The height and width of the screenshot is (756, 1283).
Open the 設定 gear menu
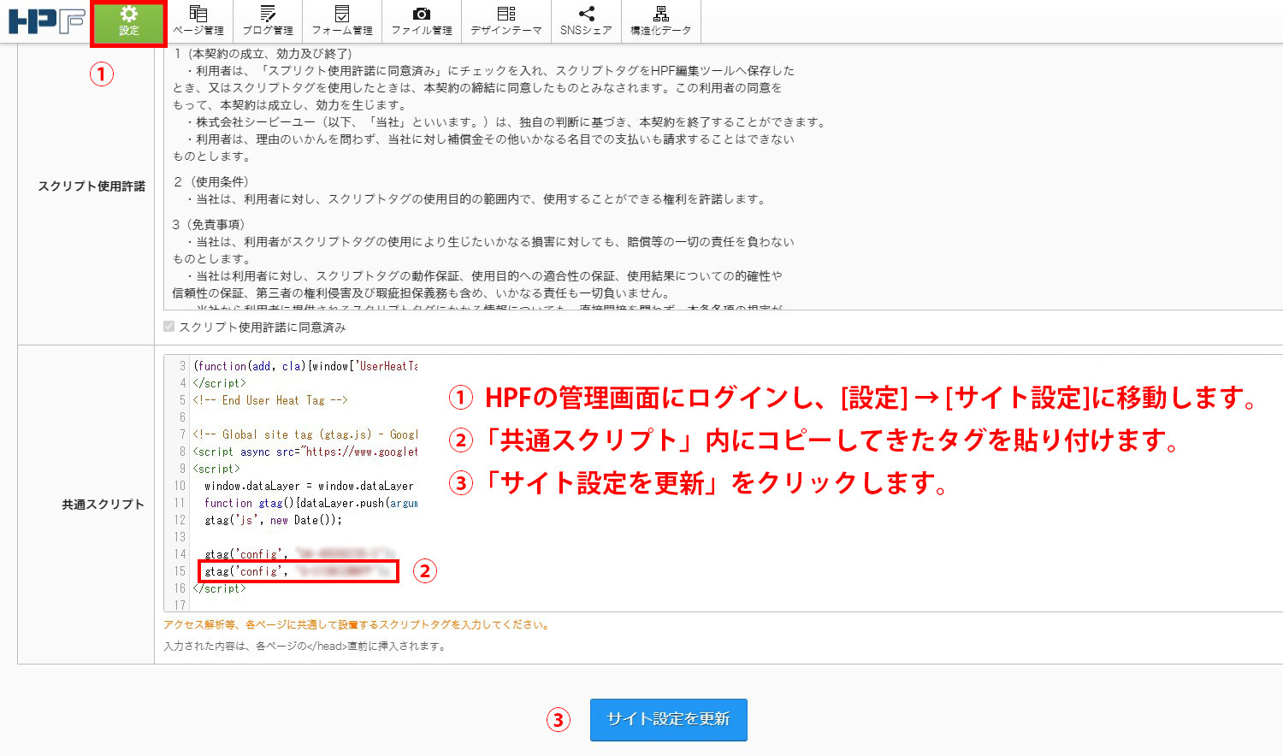coord(128,22)
